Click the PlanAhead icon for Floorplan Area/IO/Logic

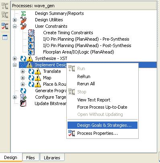tap(31, 52)
